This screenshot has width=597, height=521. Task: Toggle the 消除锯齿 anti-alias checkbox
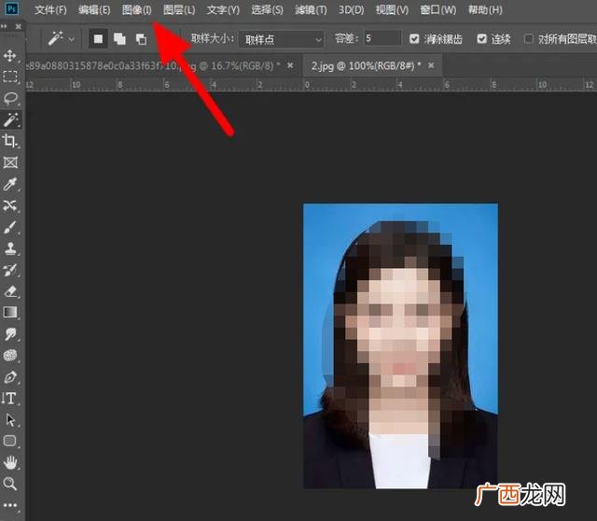pyautogui.click(x=414, y=38)
